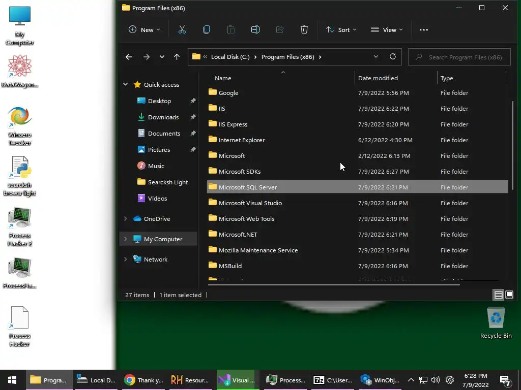This screenshot has height=390, width=521.
Task: Open notification center with 7 badge
Action: 505,381
